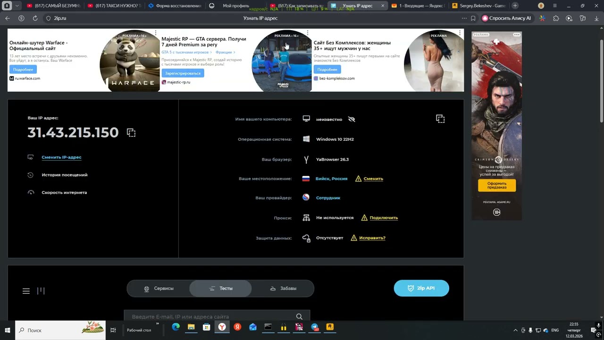Open Telegram from the taskbar

coord(315,327)
